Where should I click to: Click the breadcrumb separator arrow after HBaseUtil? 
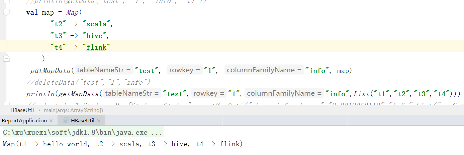[x=39, y=110]
